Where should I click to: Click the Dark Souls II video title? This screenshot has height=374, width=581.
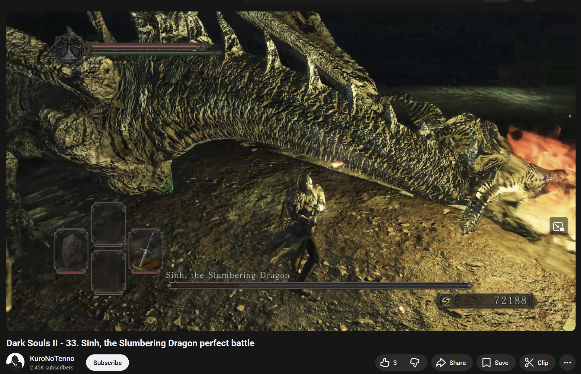(130, 343)
